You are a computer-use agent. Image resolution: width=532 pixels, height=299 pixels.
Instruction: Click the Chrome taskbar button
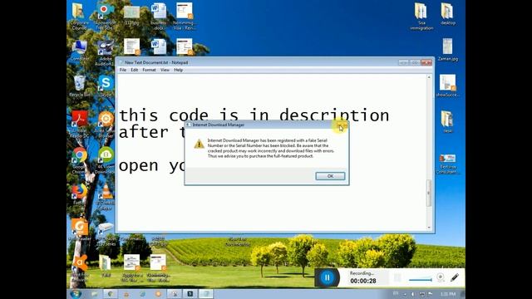tap(111, 294)
